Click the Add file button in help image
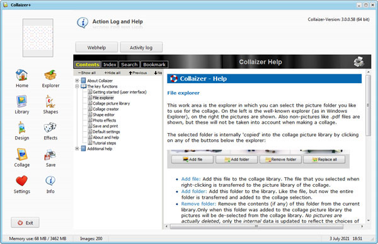Screen dimensions: 378x244 192,160
